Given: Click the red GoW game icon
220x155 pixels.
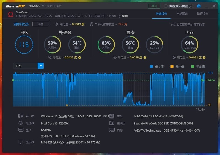Looking at the screenshot, I should 10,14.
